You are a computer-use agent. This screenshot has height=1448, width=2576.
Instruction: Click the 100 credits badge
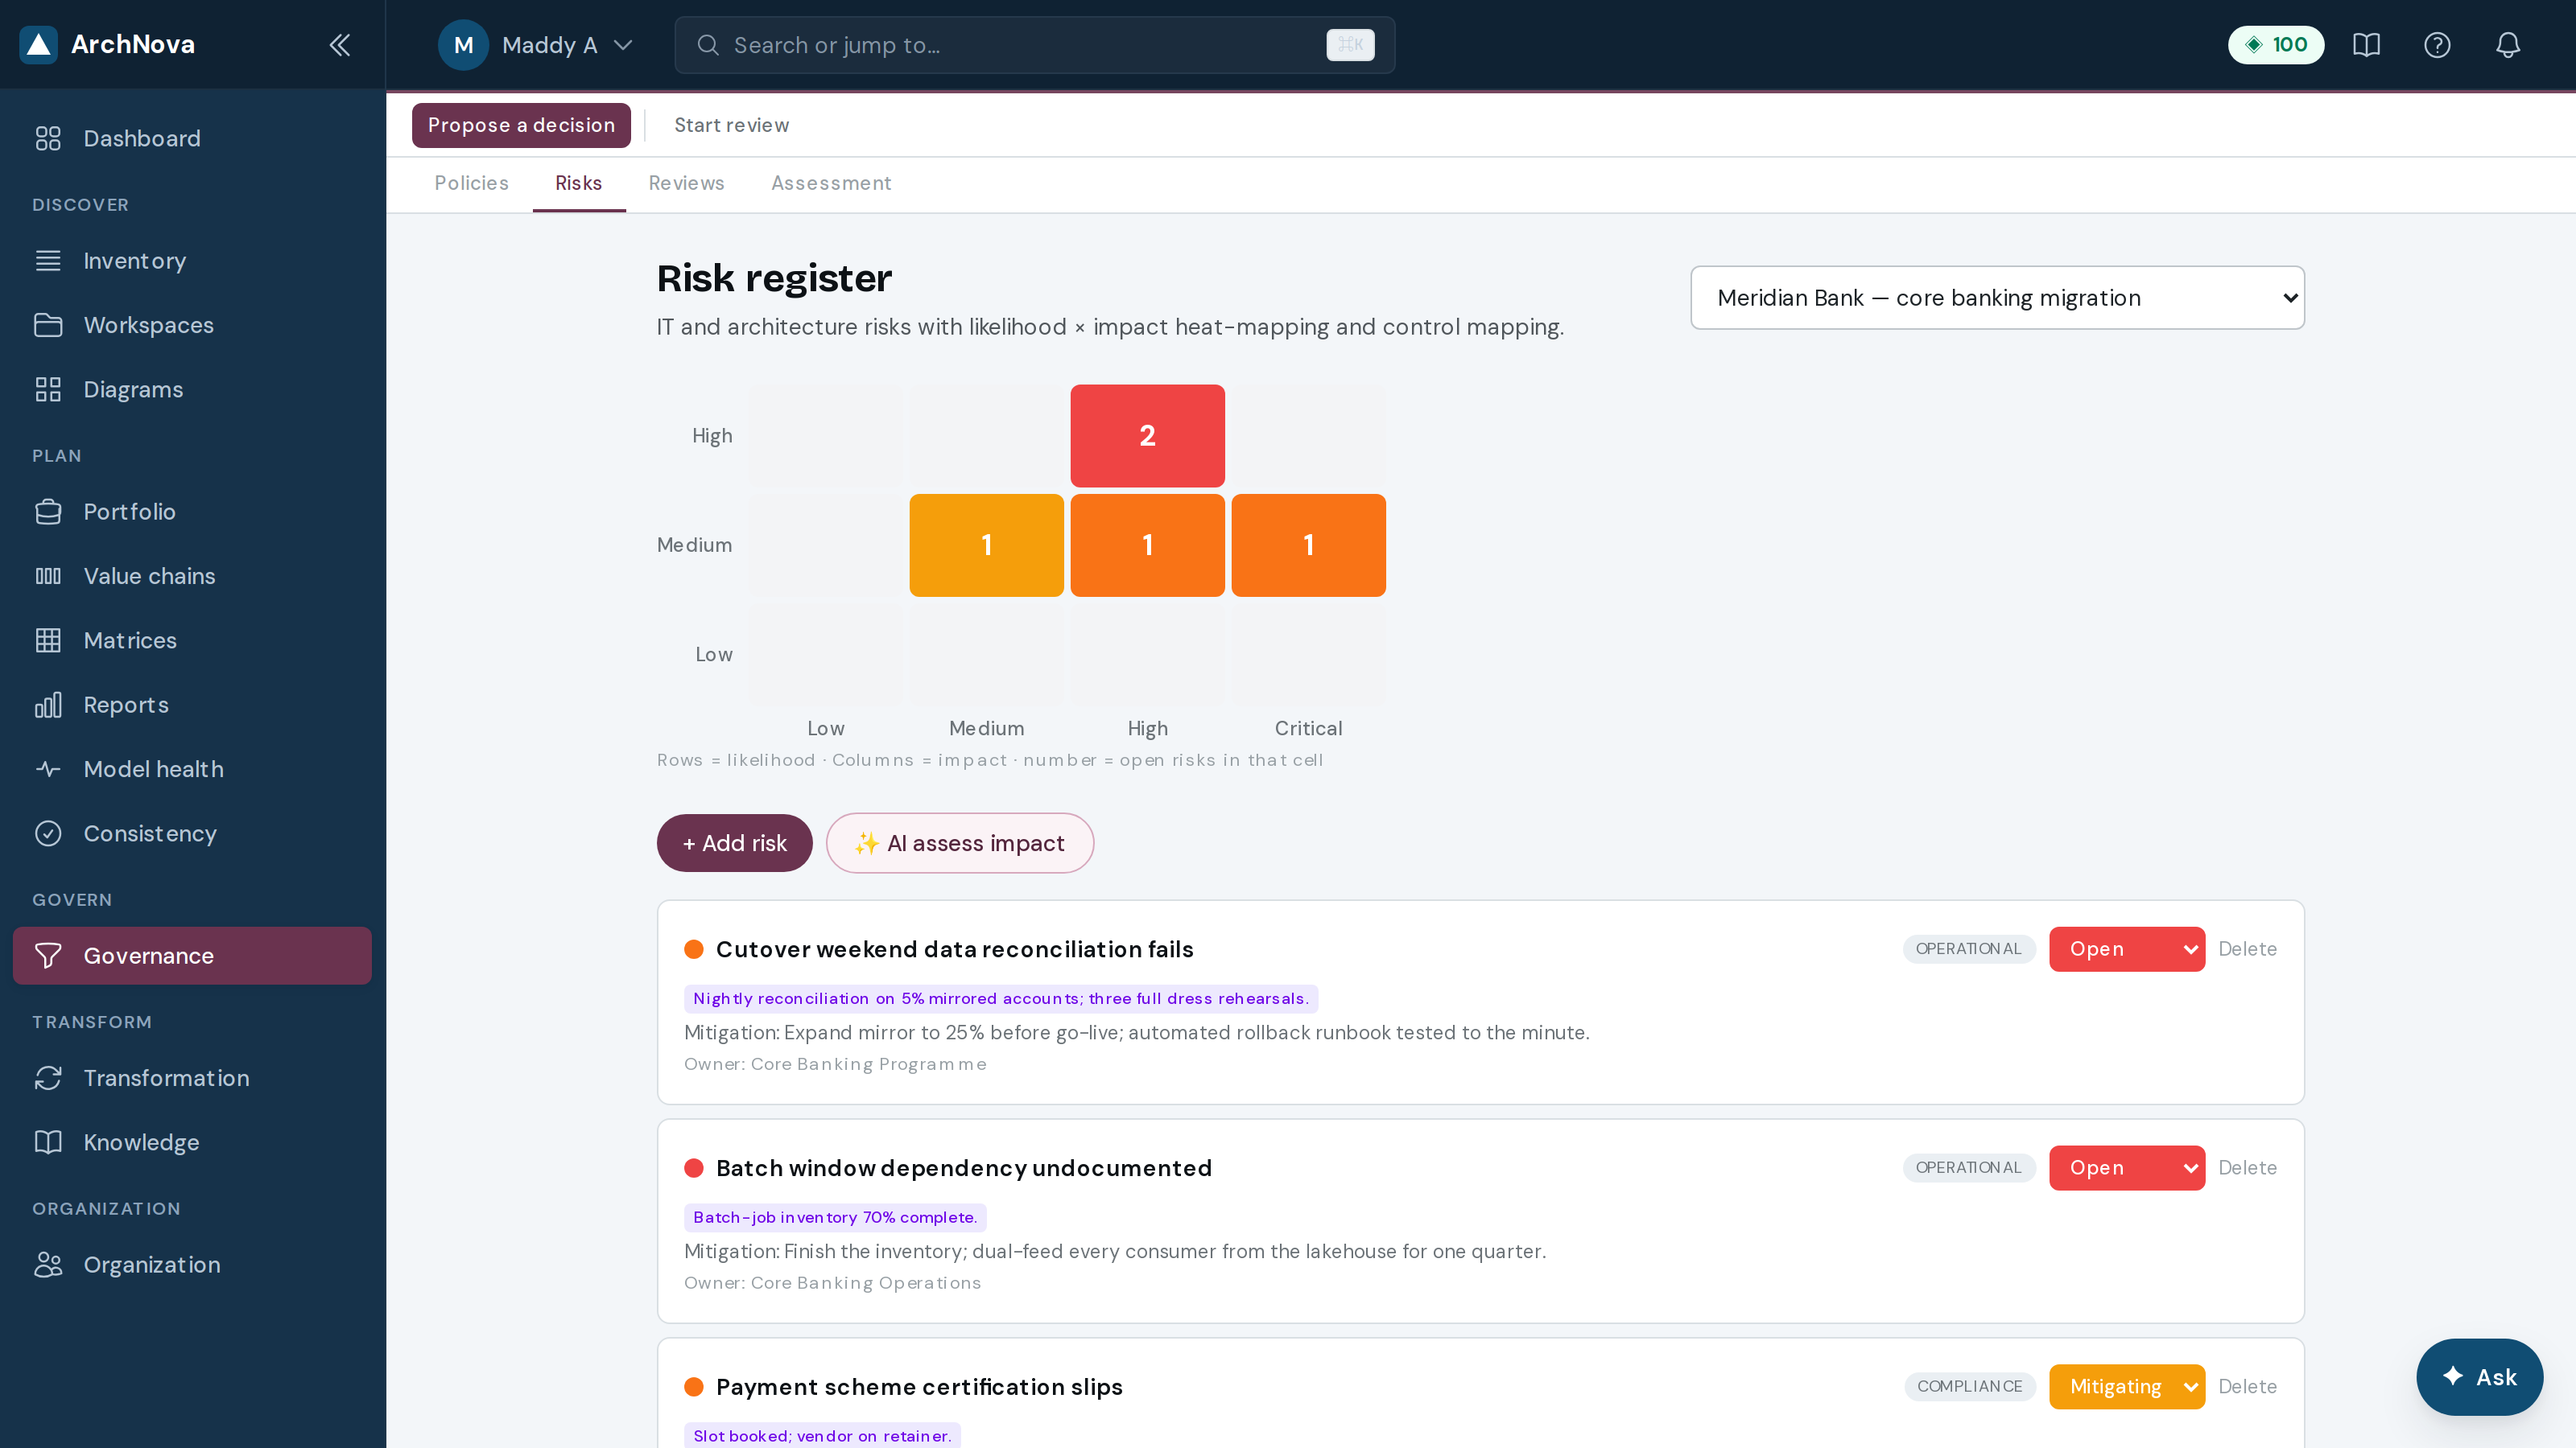[2276, 45]
